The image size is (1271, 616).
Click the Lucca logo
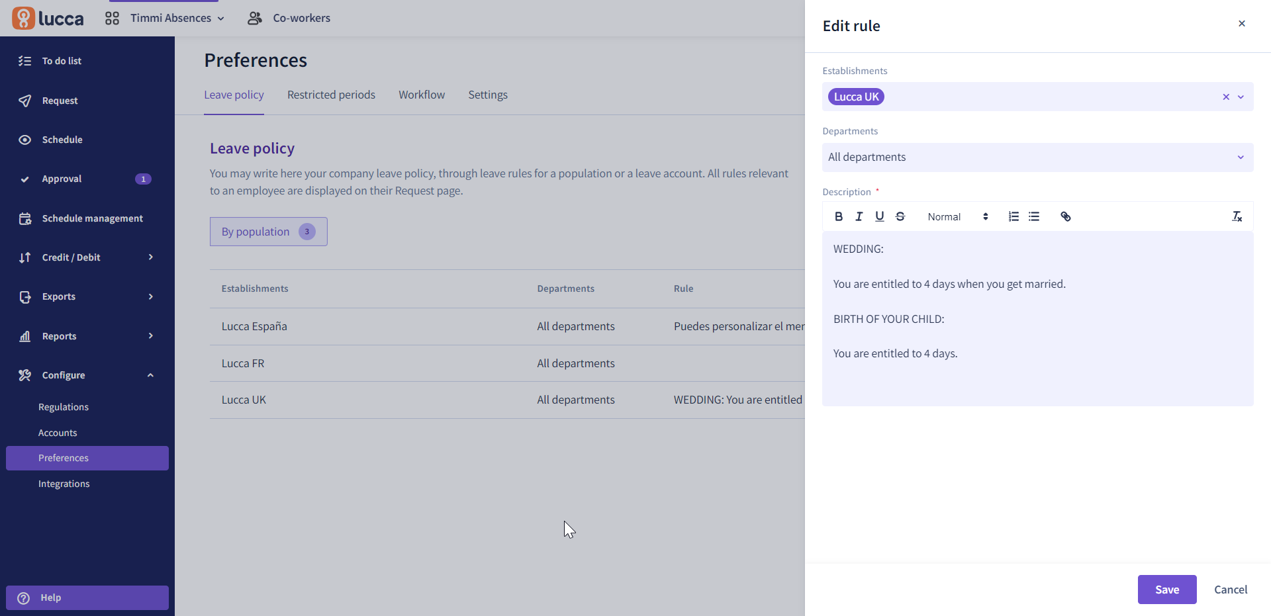click(48, 18)
